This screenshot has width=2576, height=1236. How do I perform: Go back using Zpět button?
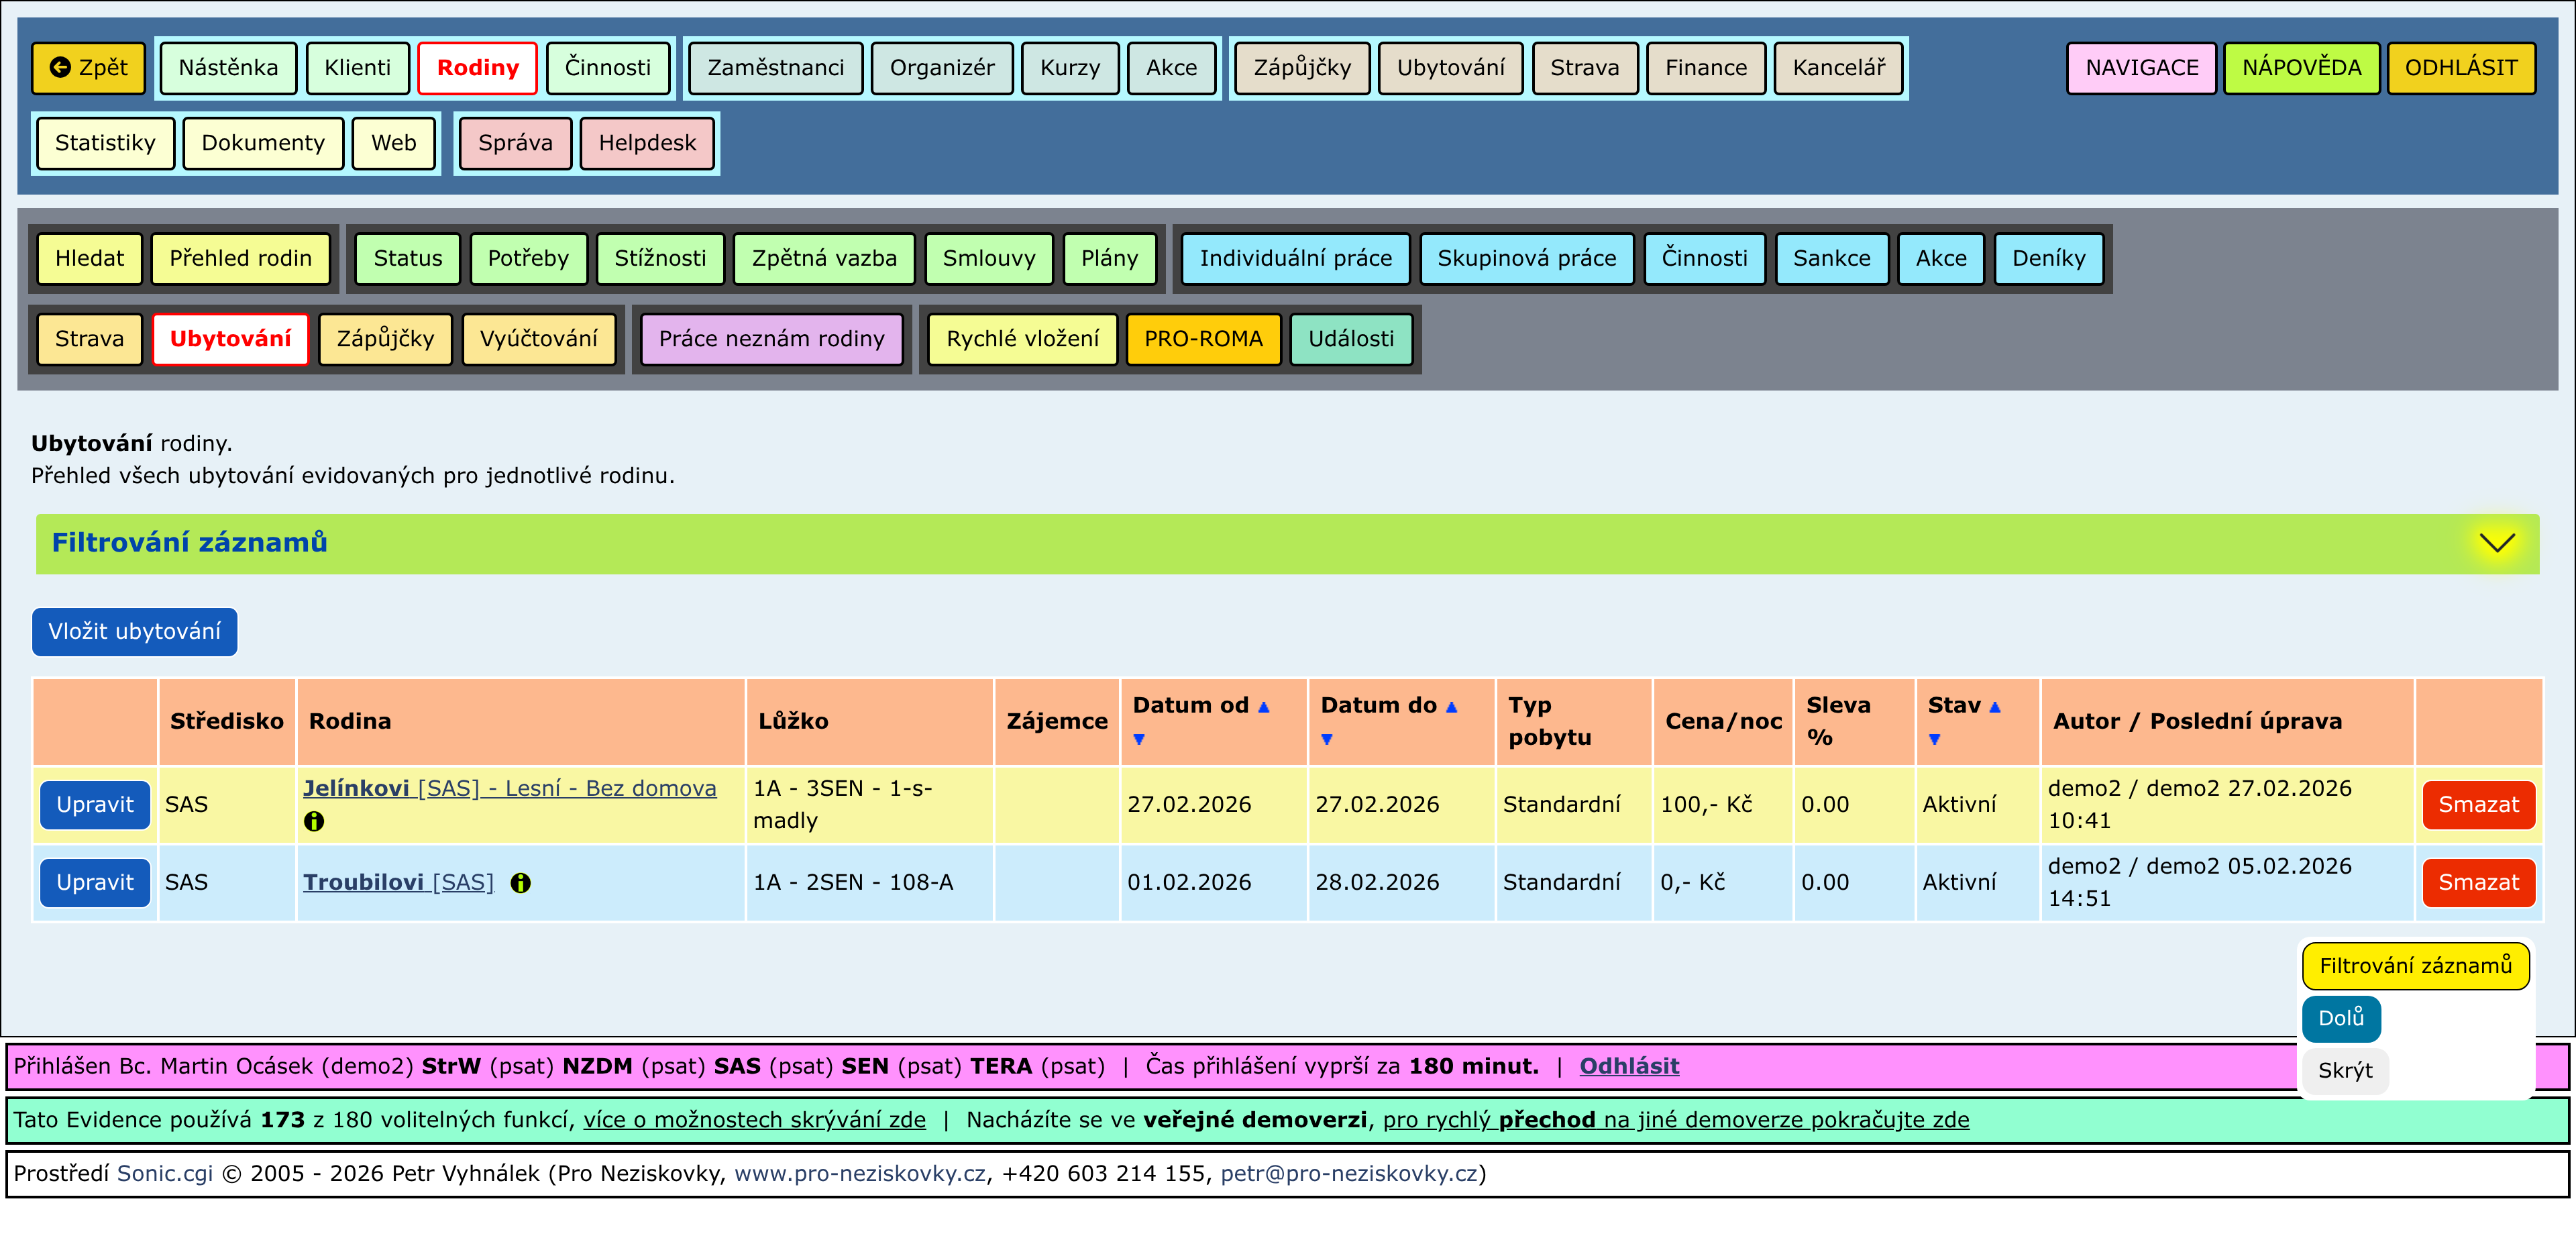point(89,67)
